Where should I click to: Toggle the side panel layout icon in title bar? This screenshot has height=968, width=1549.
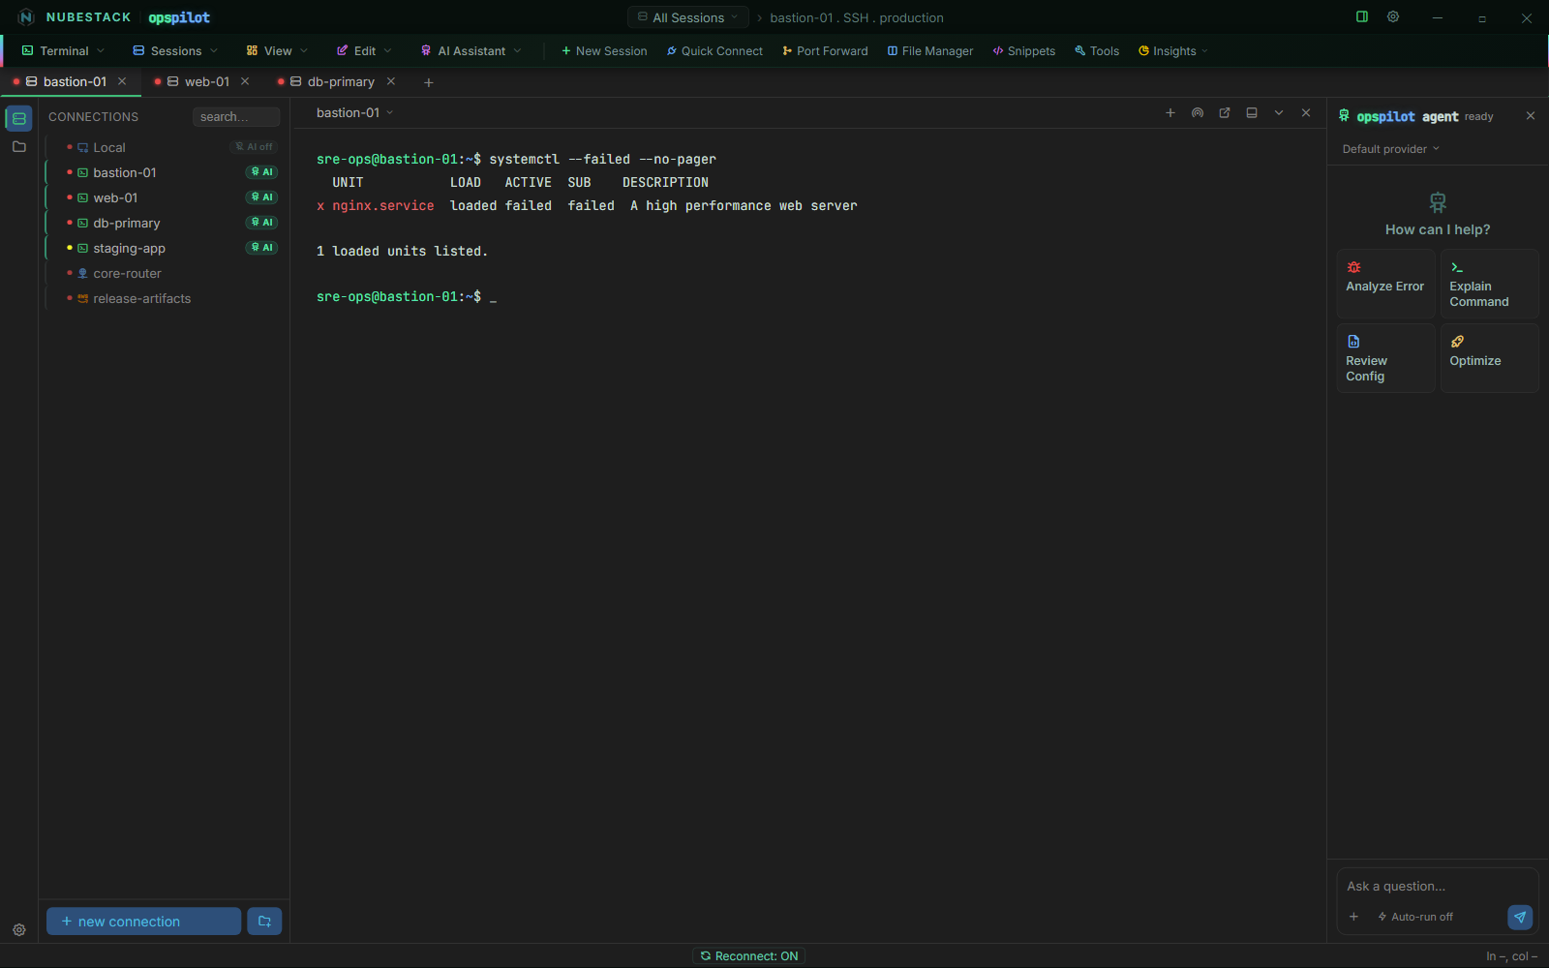pyautogui.click(x=1362, y=17)
